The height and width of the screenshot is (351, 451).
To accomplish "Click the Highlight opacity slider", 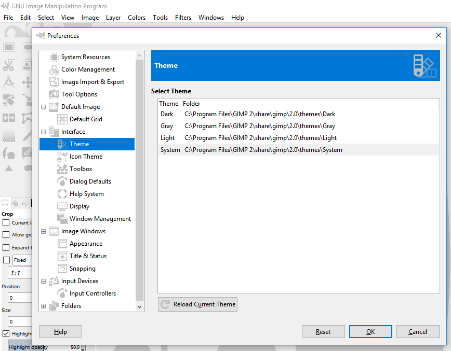I will (45, 347).
